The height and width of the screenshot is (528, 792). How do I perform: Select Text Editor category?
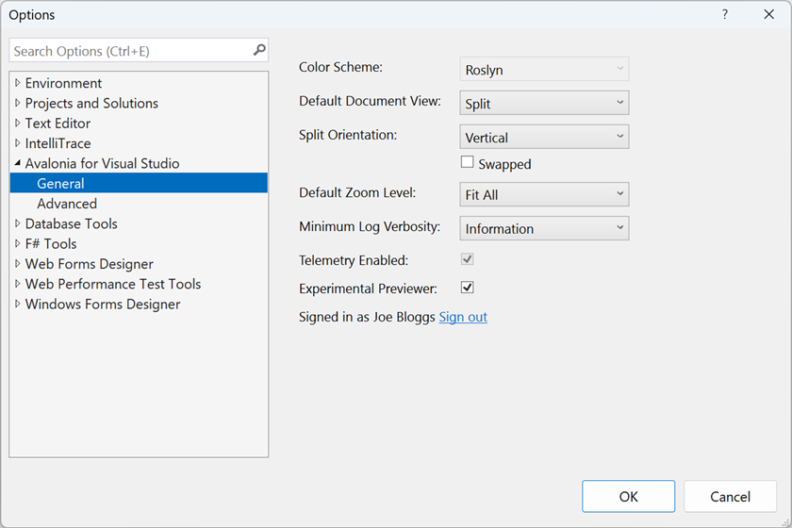(x=58, y=124)
